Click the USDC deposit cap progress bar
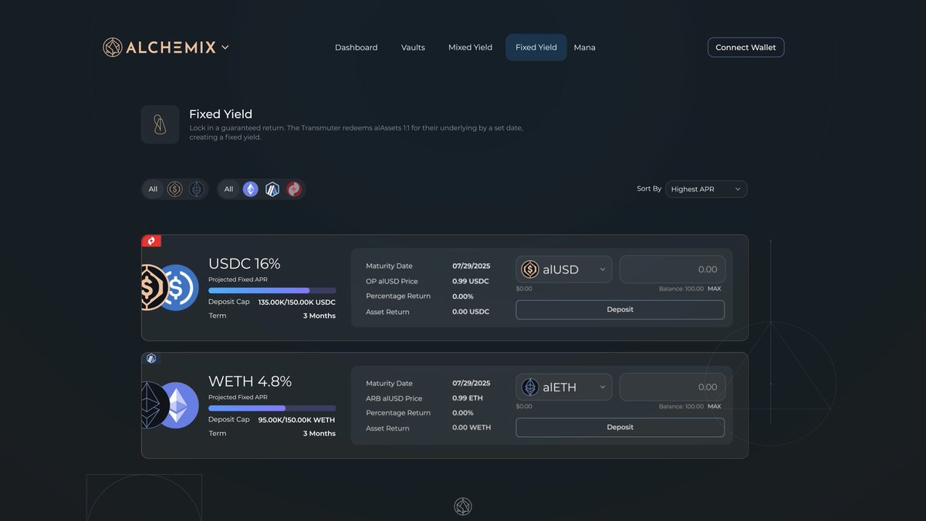The image size is (926, 521). click(x=272, y=290)
